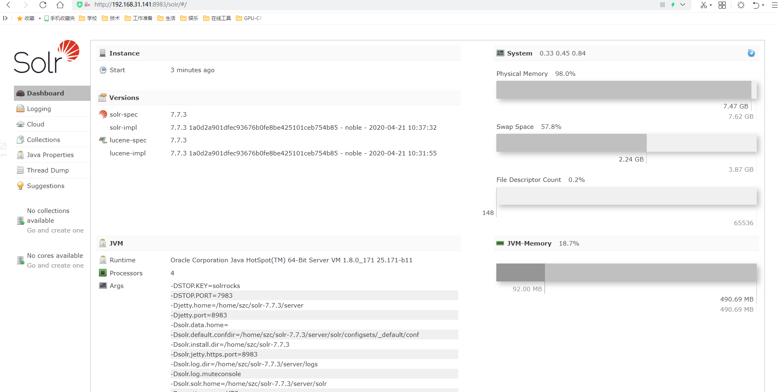
Task: Expand the address bar dropdown arrow
Action: point(683,5)
